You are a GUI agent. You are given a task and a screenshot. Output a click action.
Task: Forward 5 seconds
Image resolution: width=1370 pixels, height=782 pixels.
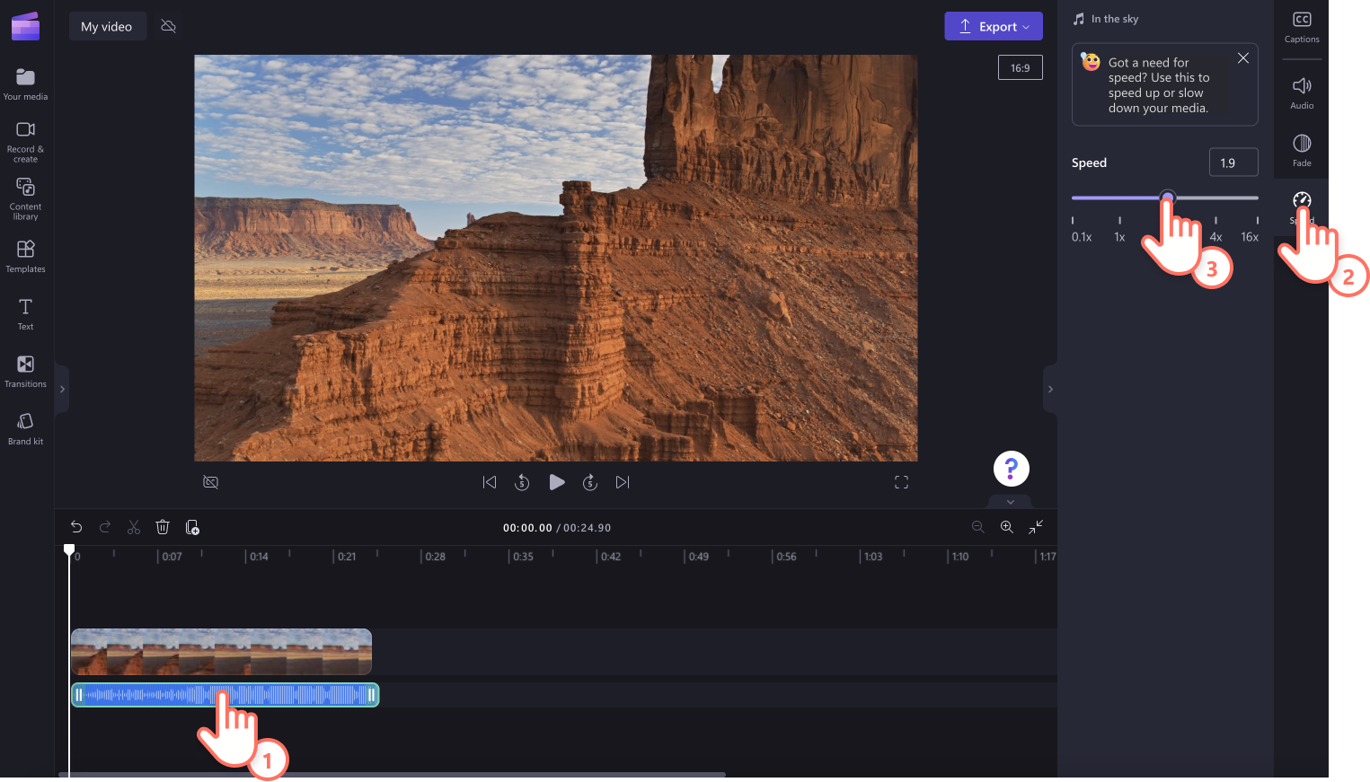(x=590, y=482)
